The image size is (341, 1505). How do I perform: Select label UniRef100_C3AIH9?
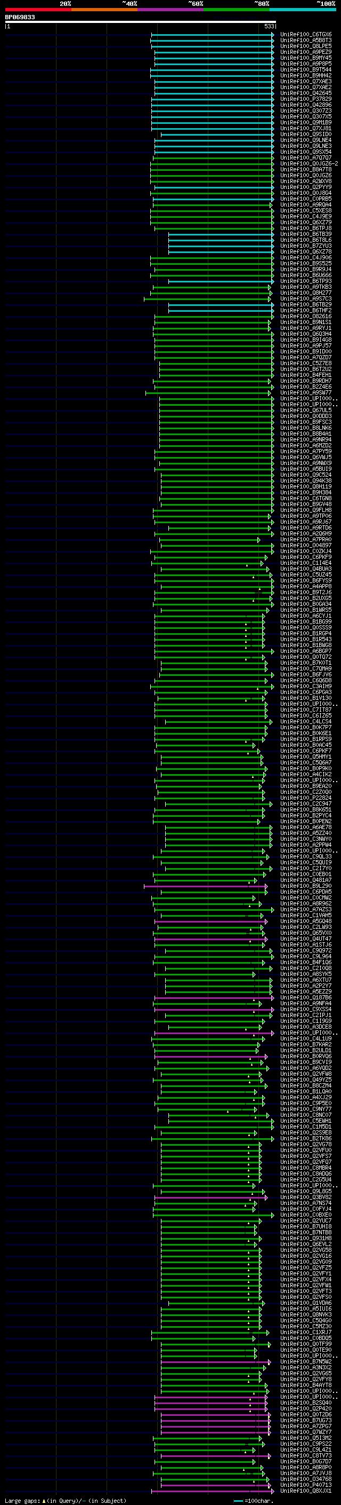306,686
